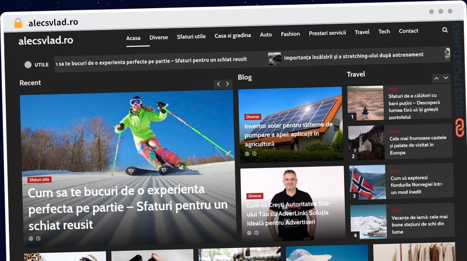Click author icon under ski article title
467x261 pixels.
31,238
